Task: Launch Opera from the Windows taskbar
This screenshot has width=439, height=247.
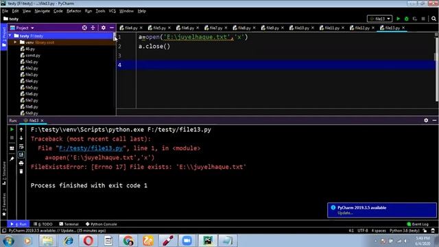Action: coord(88,241)
